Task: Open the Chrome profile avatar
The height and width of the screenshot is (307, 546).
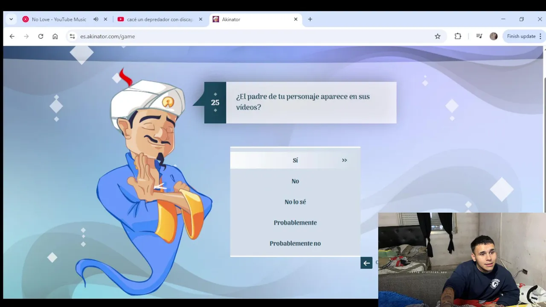Action: coord(494,36)
